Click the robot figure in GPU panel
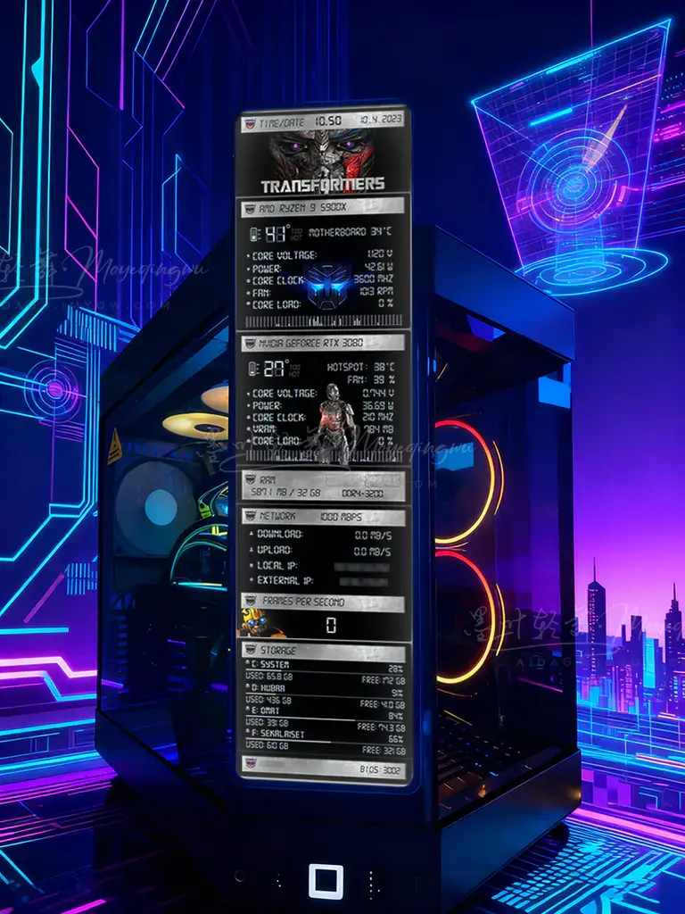Image resolution: width=685 pixels, height=914 pixels. tap(334, 423)
